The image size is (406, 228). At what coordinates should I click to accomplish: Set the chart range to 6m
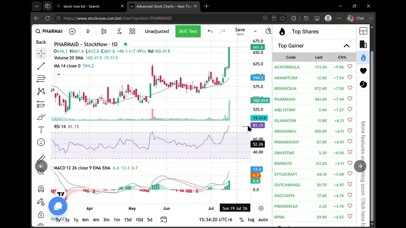point(85,219)
